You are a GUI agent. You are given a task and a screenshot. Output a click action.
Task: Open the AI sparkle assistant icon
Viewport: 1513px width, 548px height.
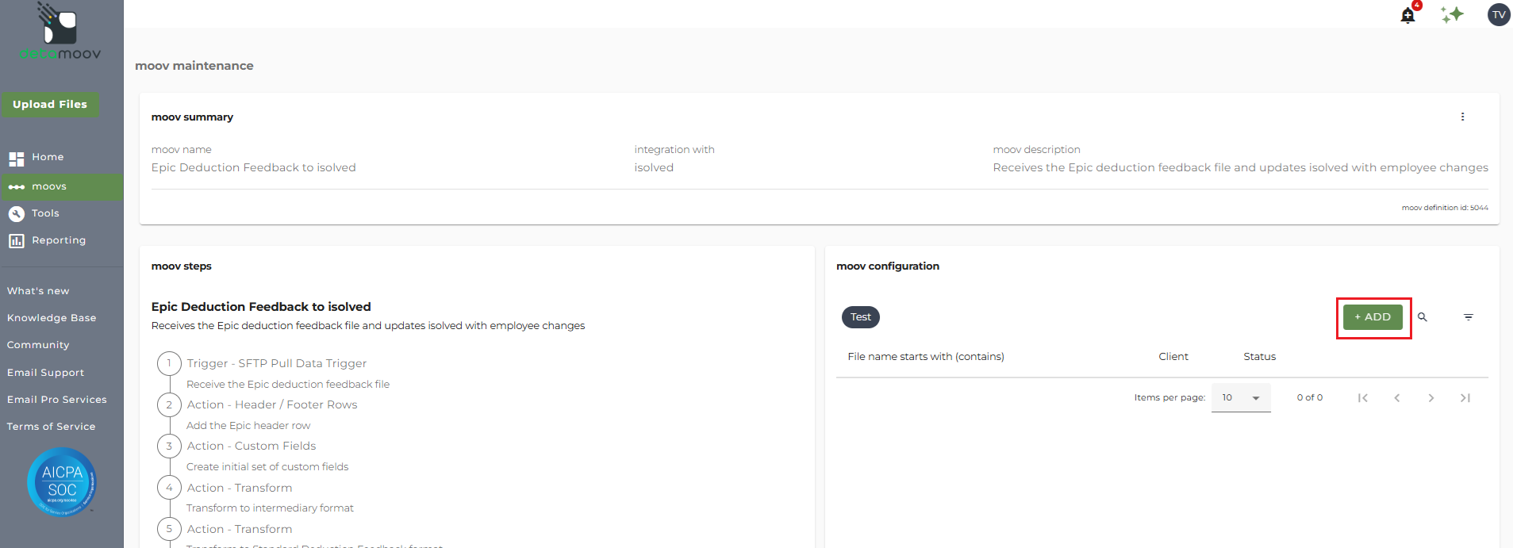pyautogui.click(x=1452, y=14)
